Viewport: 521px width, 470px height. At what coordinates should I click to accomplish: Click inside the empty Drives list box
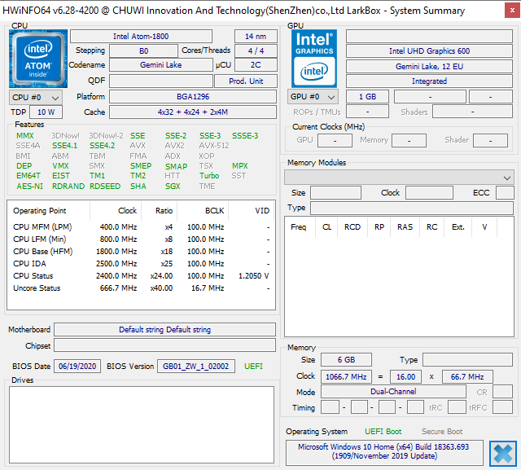coord(142,424)
